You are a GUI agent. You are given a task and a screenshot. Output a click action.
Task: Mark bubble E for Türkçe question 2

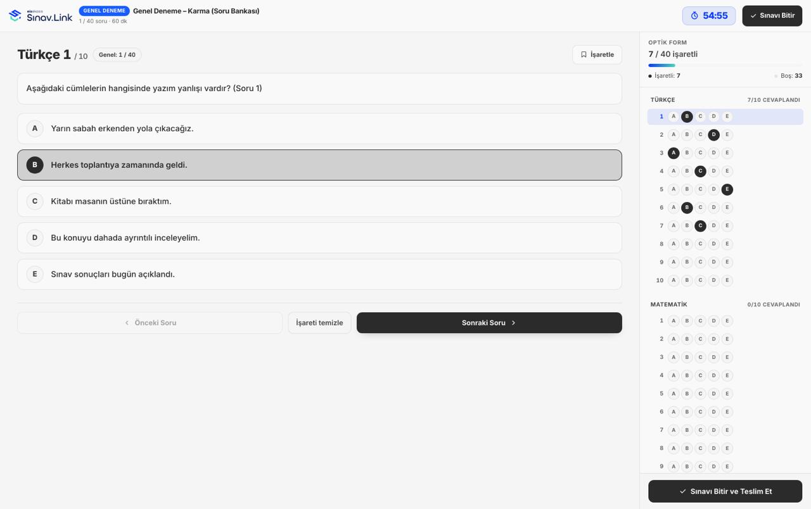click(727, 135)
